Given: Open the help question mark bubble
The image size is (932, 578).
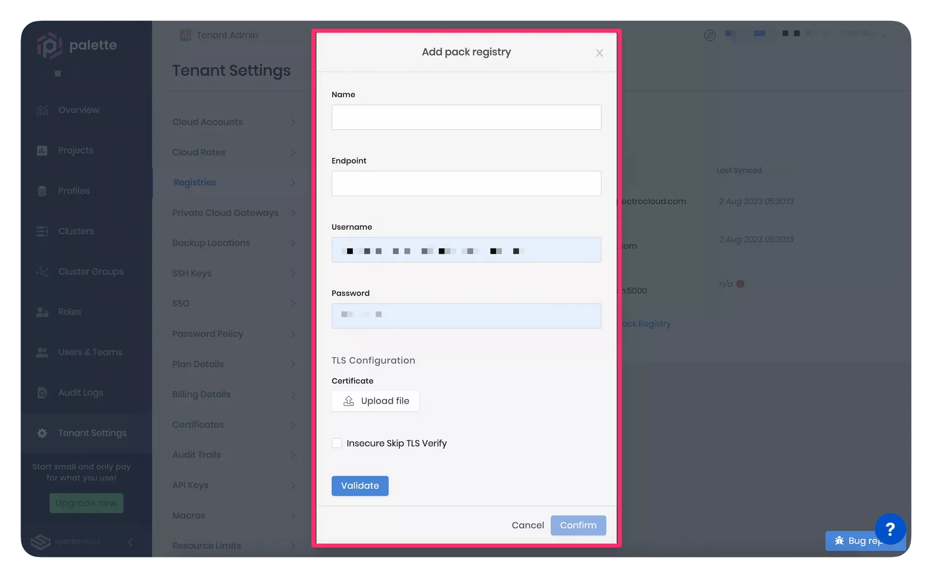Looking at the screenshot, I should (890, 530).
